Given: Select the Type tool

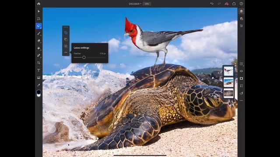Looking at the screenshot, I should 39,70.
